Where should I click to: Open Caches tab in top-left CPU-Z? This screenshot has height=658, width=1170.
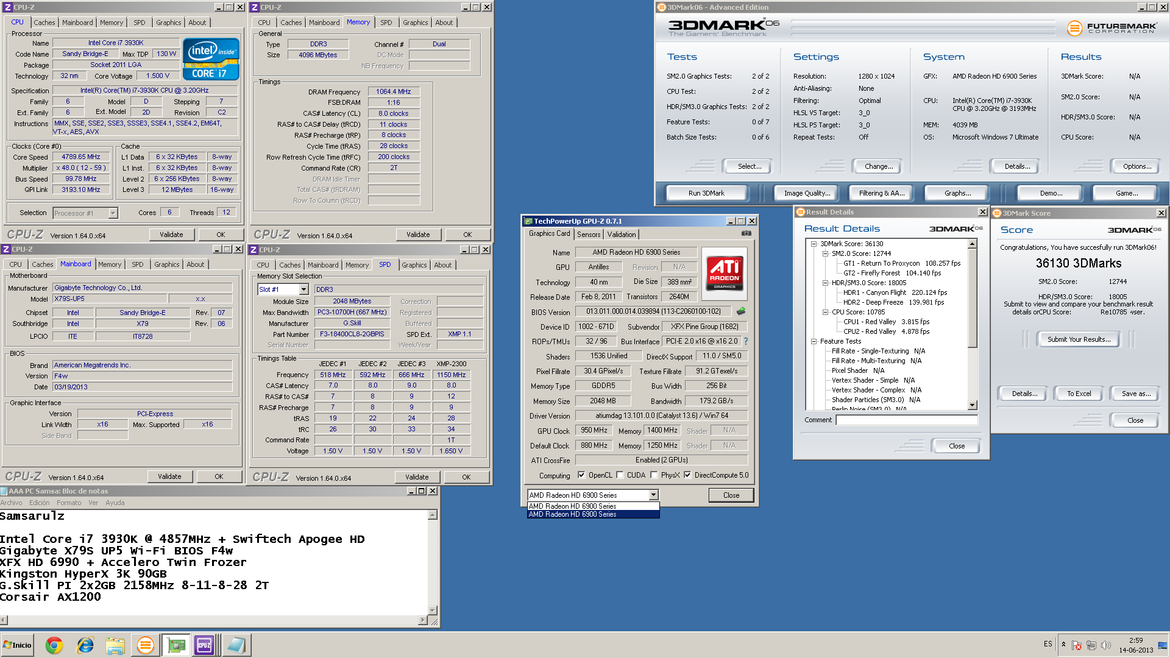click(x=44, y=23)
